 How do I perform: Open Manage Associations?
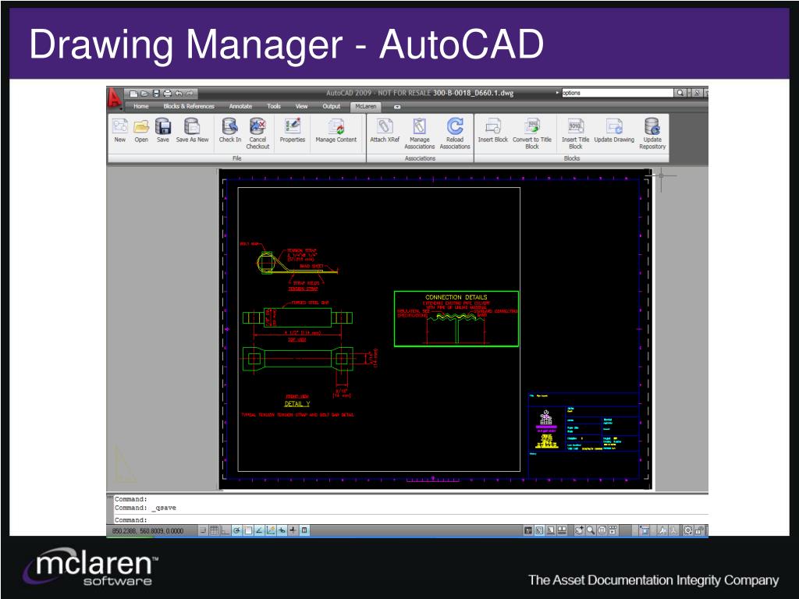point(419,133)
